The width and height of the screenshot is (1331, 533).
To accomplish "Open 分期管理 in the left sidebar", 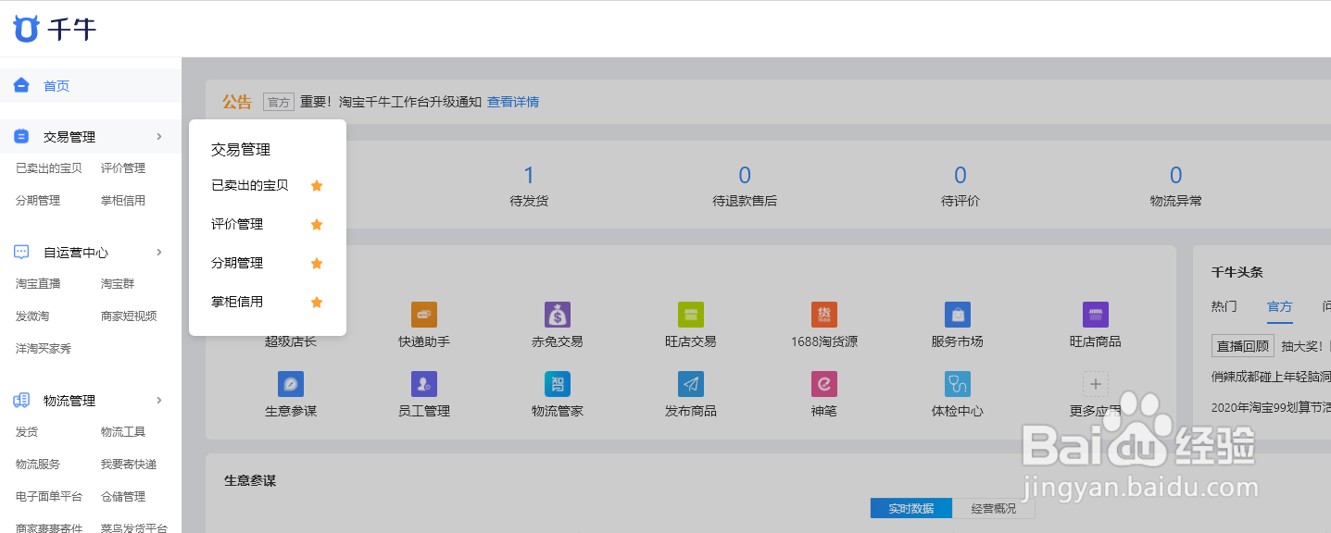I will 38,201.
